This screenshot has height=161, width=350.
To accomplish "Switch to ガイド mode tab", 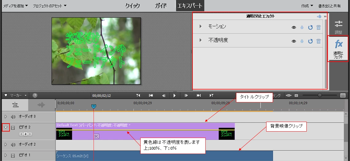I will (161, 6).
